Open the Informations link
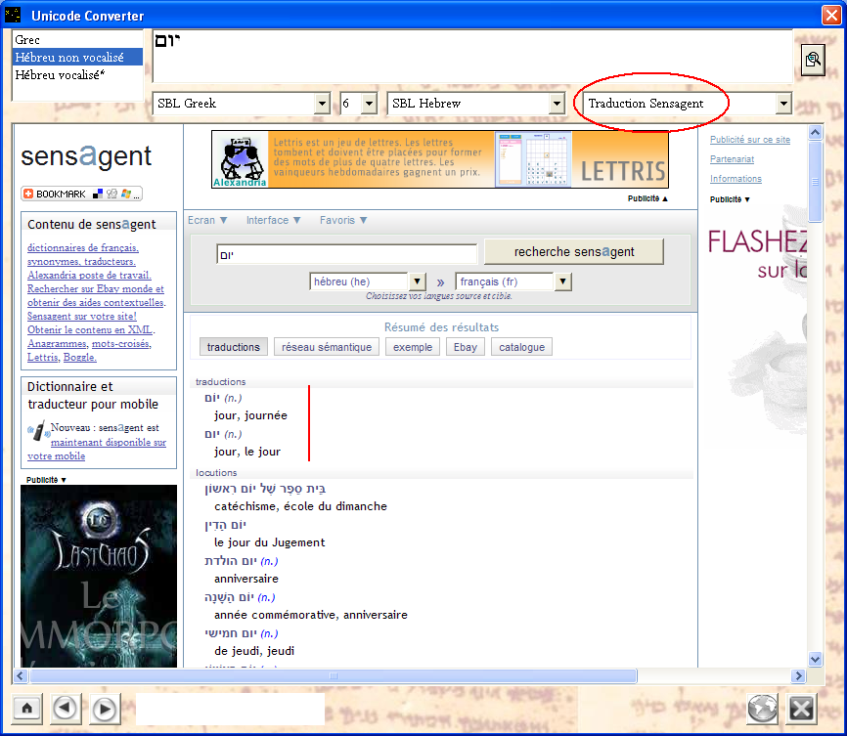This screenshot has width=847, height=736. (x=736, y=179)
